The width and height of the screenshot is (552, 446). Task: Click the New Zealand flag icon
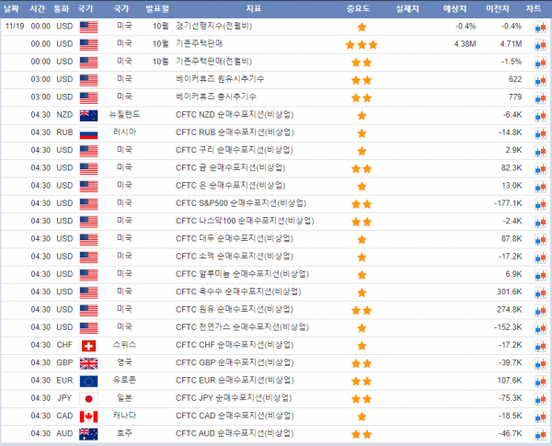point(88,115)
